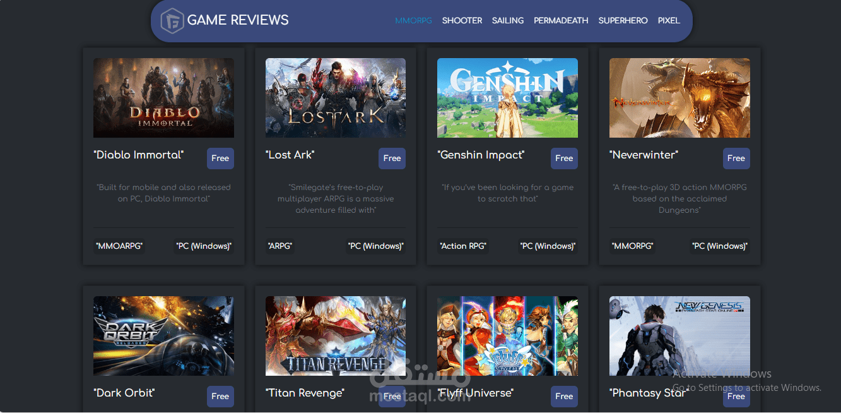The image size is (841, 413).
Task: Open the Phantasy Star cover image
Action: click(679, 336)
